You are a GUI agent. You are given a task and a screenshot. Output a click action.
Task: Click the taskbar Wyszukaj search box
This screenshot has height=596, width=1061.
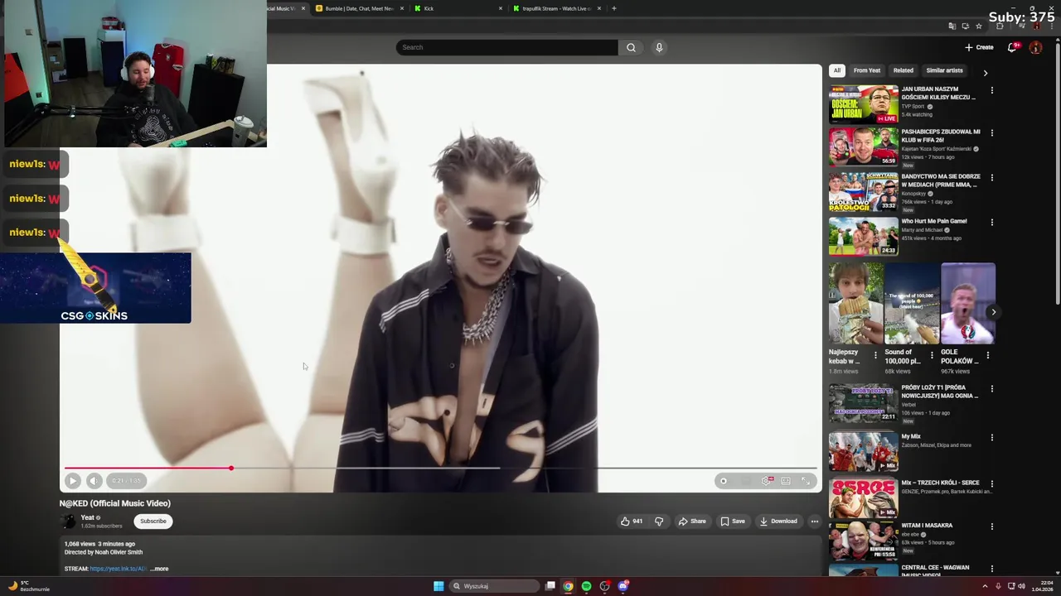(494, 586)
